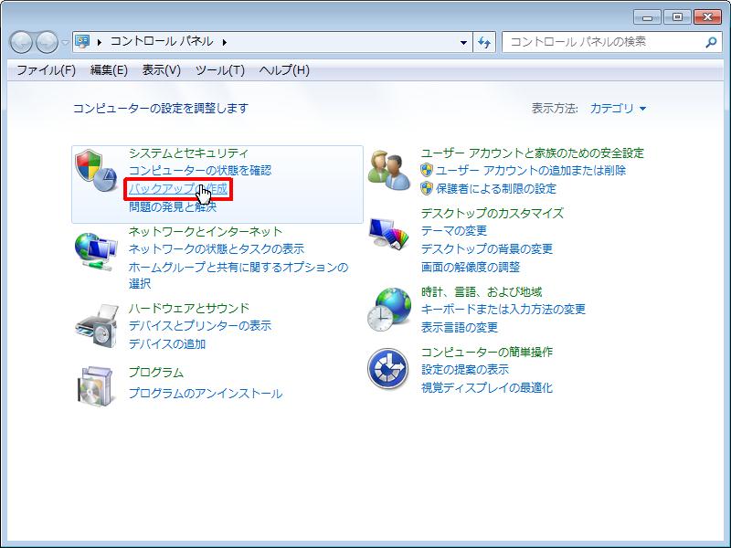Click the back navigation arrow

[22, 41]
